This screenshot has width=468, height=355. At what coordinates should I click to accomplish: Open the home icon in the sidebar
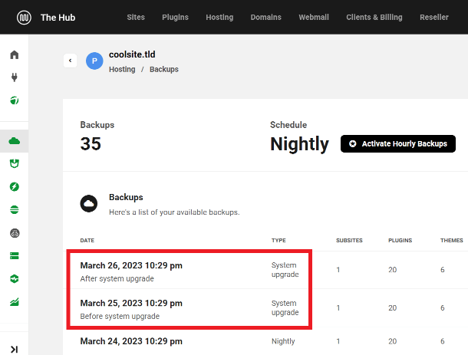[14, 55]
